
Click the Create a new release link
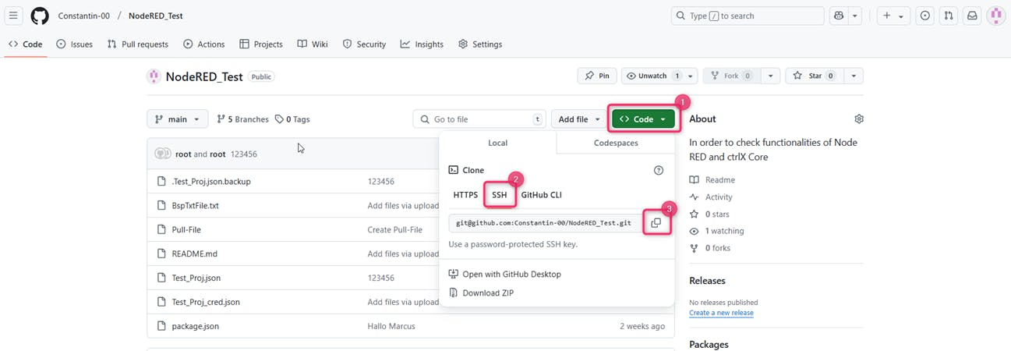point(721,313)
